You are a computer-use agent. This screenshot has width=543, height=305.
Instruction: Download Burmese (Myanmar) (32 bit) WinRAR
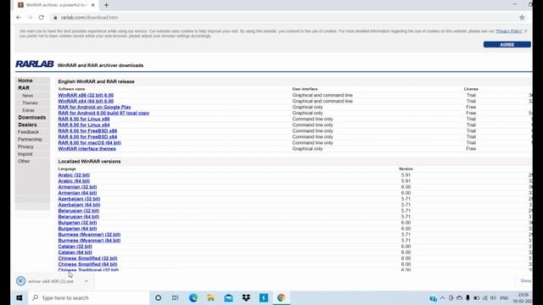[x=89, y=235]
